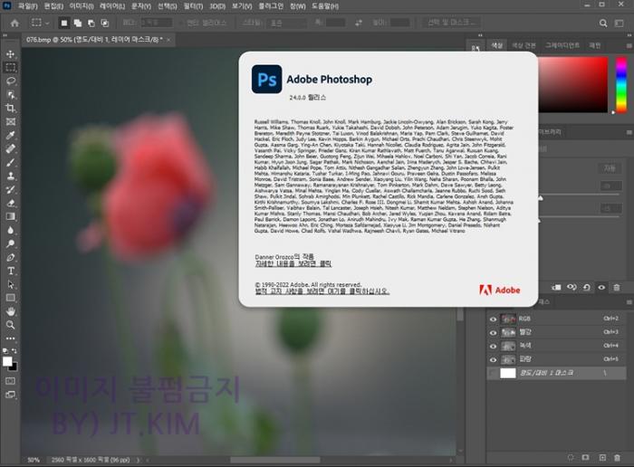Select the Dodge tool
The height and width of the screenshot is (467, 634).
[11, 243]
